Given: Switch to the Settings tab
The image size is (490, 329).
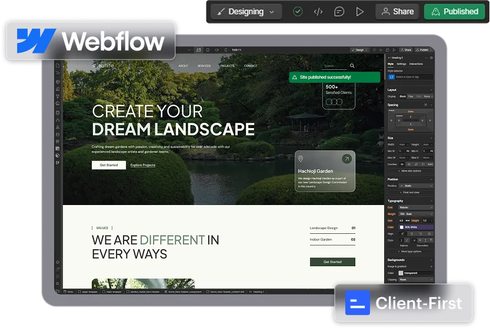Looking at the screenshot, I should click(x=401, y=64).
